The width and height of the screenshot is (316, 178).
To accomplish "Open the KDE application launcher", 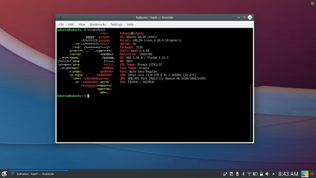I will (x=4, y=174).
